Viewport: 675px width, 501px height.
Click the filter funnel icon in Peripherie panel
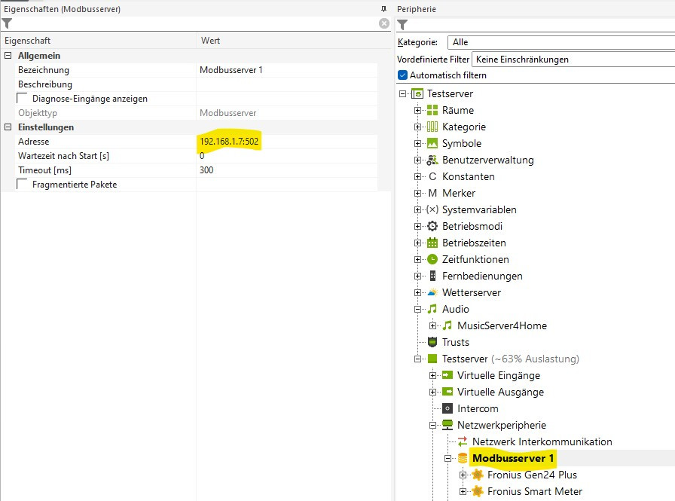(x=402, y=25)
